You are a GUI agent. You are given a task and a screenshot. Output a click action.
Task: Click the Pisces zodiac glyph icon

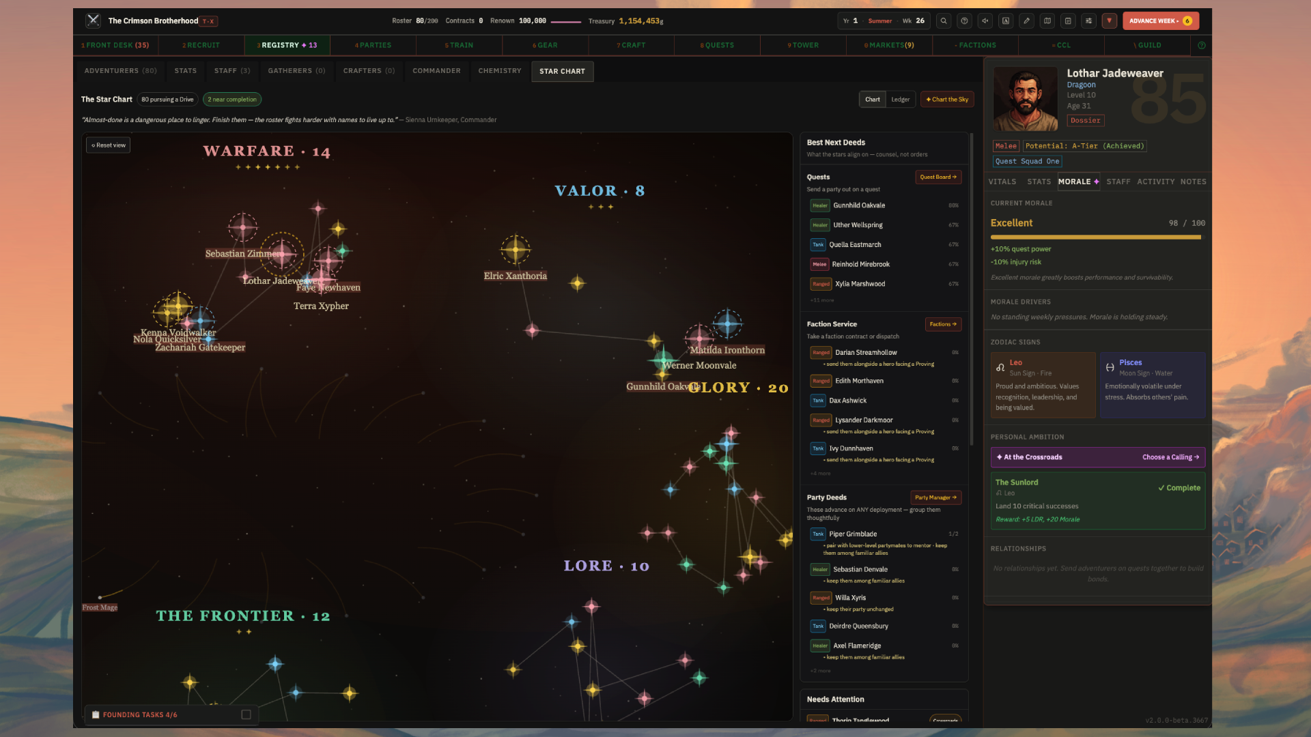(x=1110, y=367)
